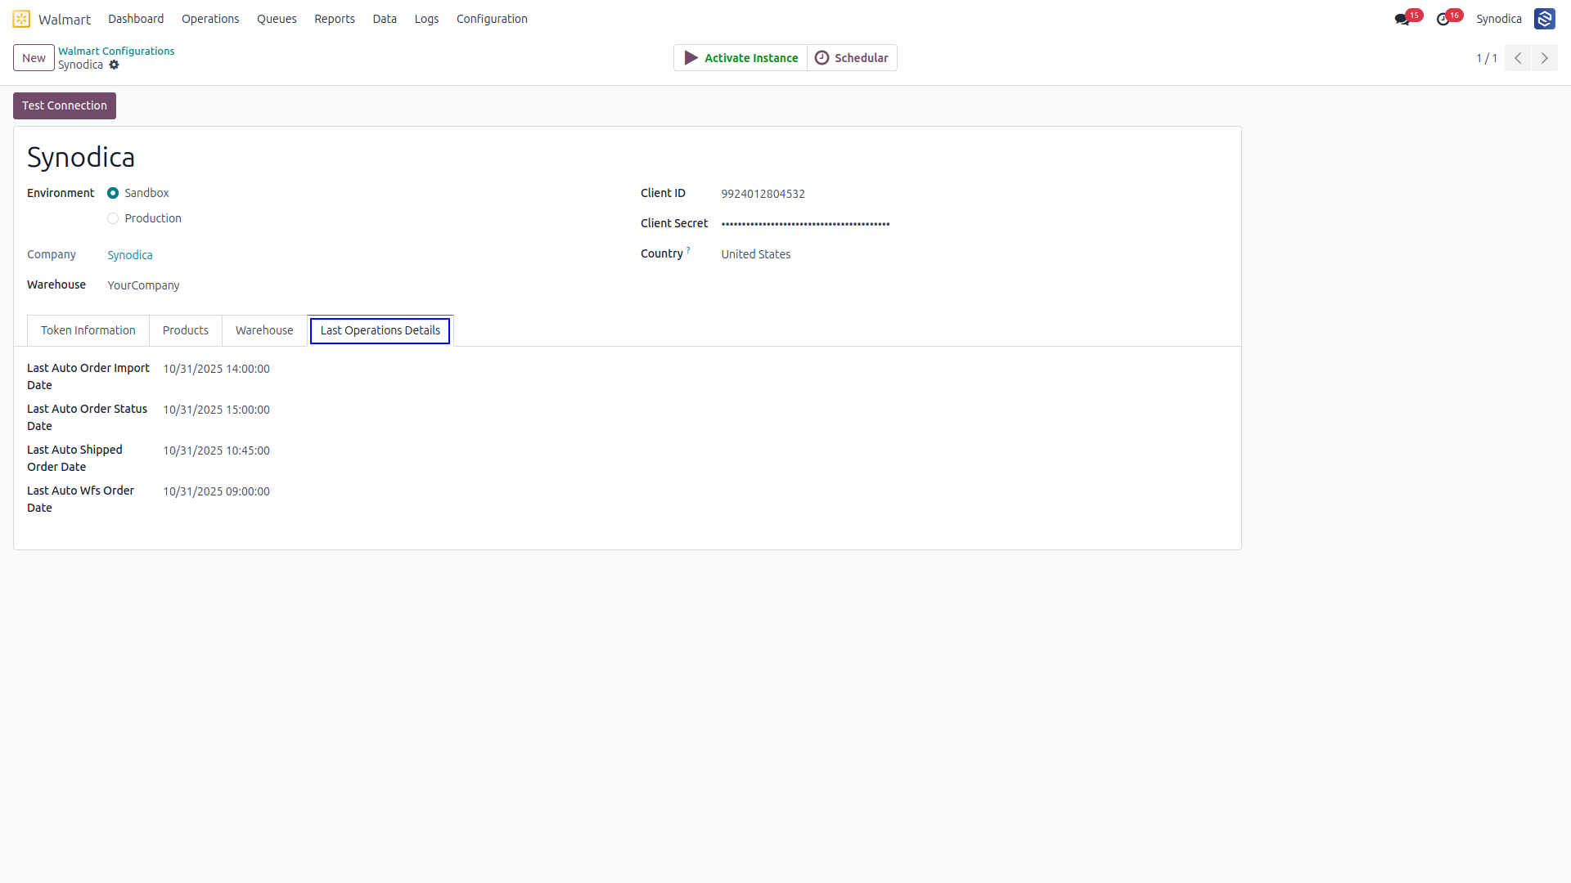Open the activities clock icon
Viewport: 1571px width, 883px height.
click(x=1443, y=20)
